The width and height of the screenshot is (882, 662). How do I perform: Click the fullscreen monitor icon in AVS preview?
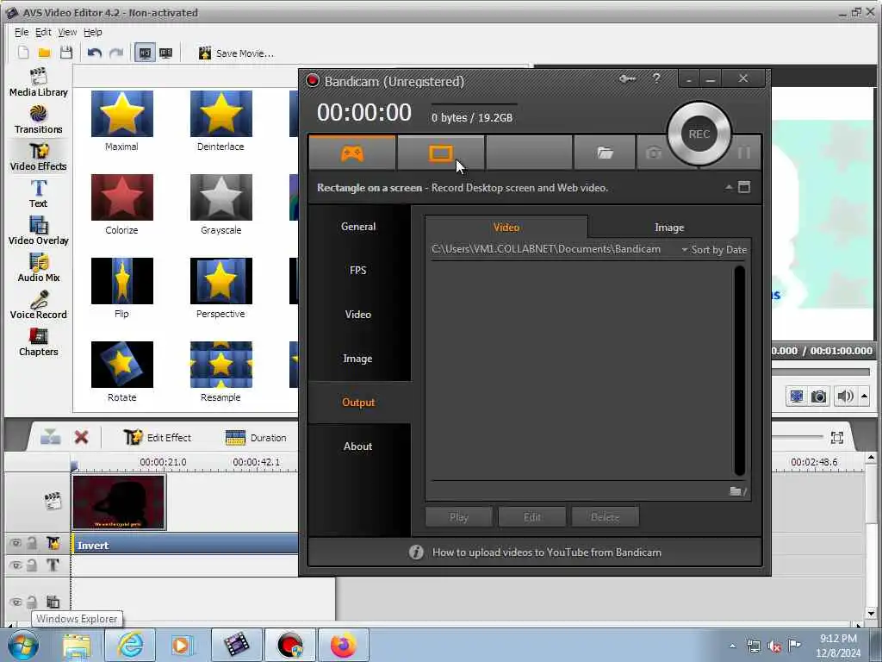pyautogui.click(x=797, y=397)
